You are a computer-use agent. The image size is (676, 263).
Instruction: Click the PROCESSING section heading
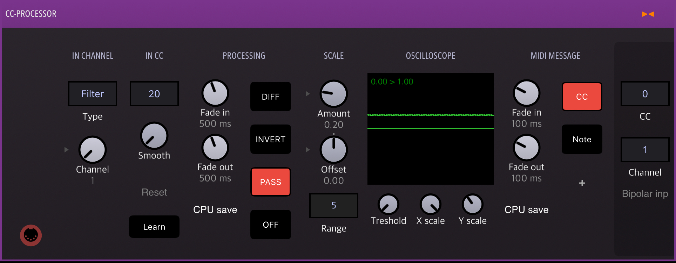pos(244,56)
